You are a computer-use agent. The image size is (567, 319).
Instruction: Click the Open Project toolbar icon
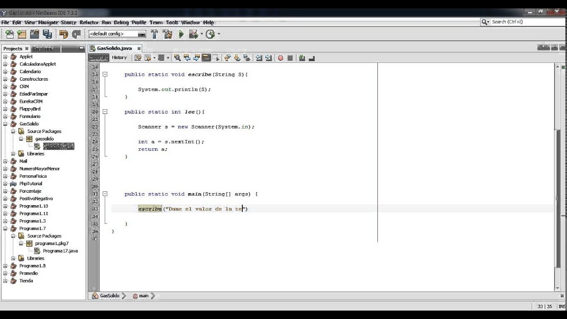coord(35,34)
